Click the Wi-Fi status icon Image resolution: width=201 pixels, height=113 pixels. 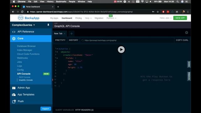coord(142,2)
